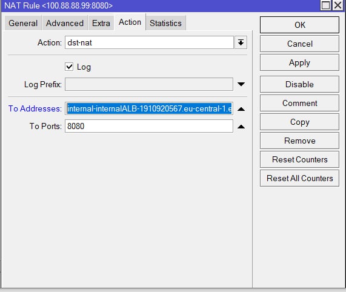Disable the NAT rule

click(x=299, y=84)
